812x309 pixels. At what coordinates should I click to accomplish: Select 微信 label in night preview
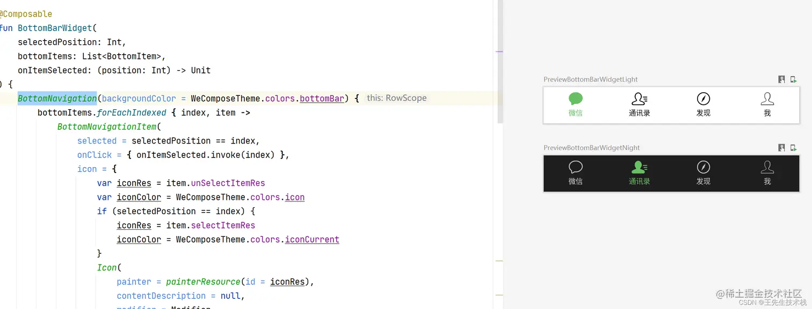576,182
